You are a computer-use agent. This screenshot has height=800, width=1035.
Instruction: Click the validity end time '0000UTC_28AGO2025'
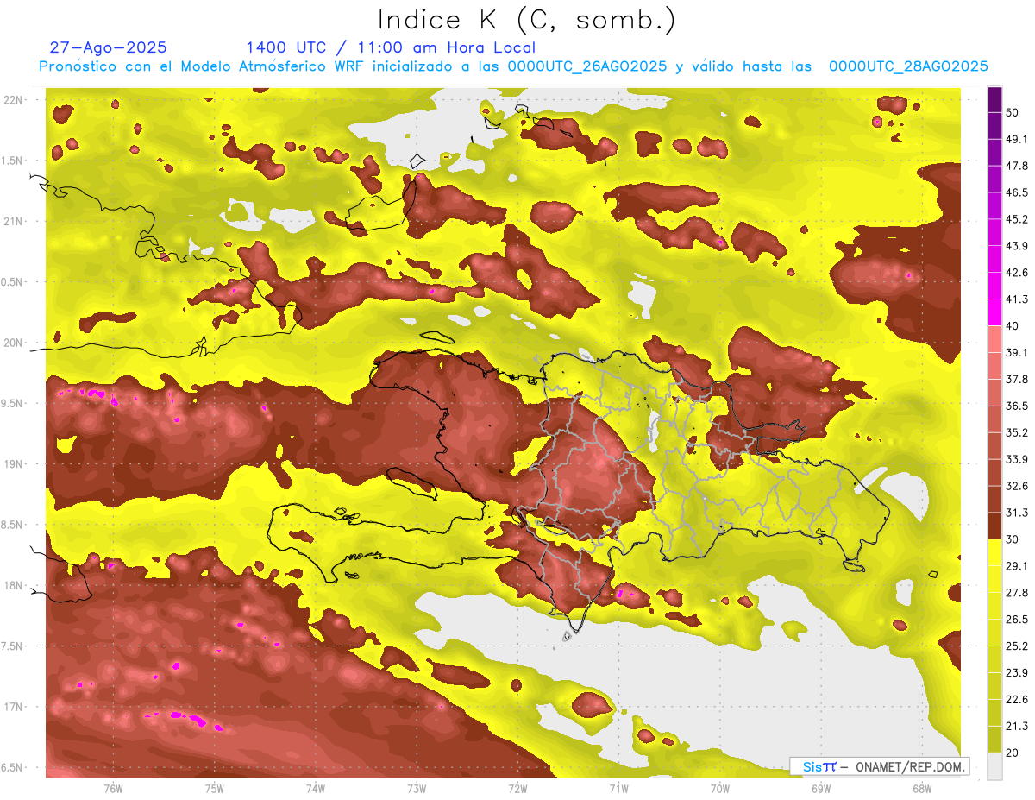908,66
